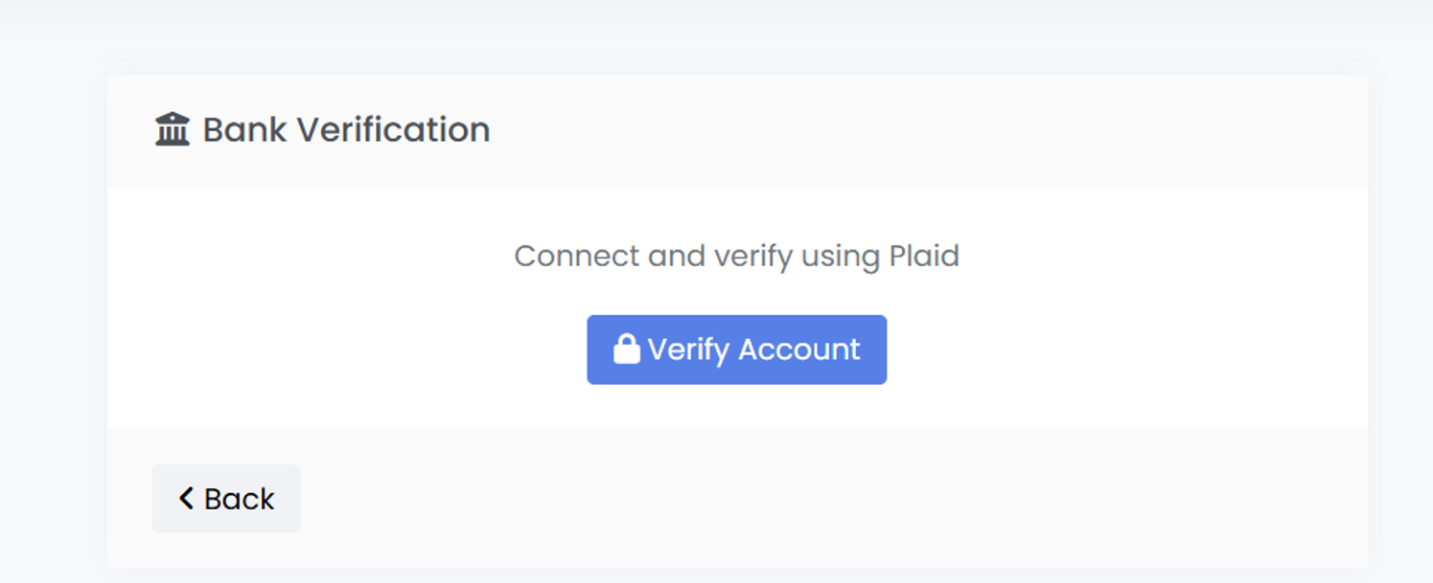Screen dimensions: 1433x583
Task: Click the lock icon on Verify Account
Action: pyautogui.click(x=627, y=348)
